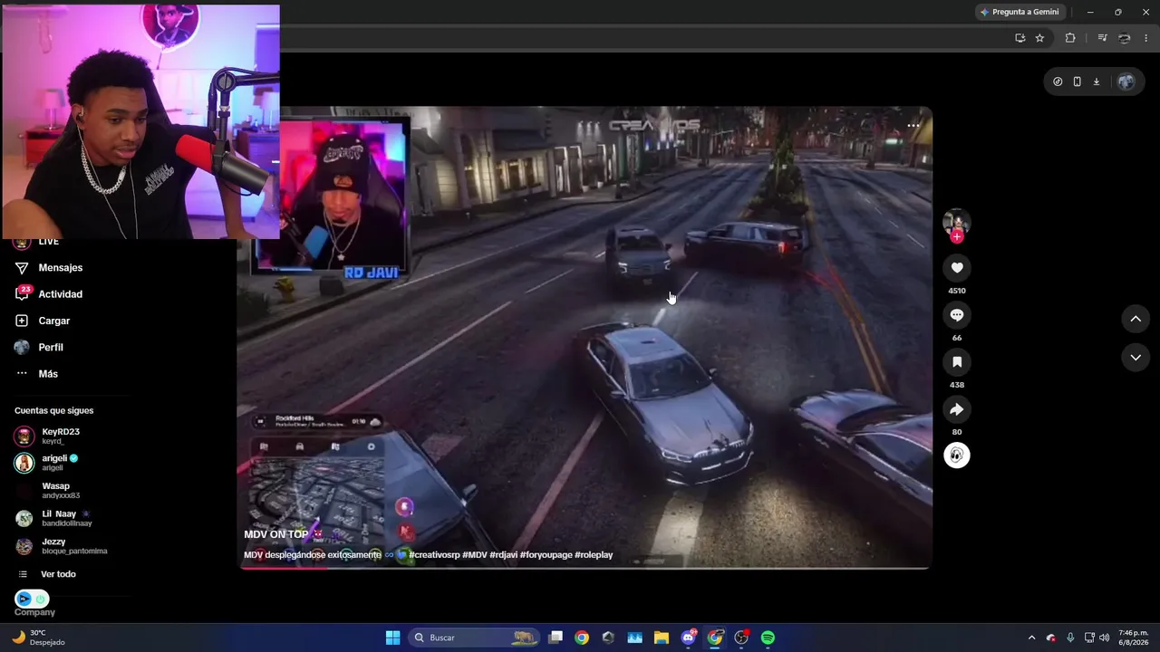Open KeyRD23 followed account
The width and height of the screenshot is (1160, 652).
60,436
